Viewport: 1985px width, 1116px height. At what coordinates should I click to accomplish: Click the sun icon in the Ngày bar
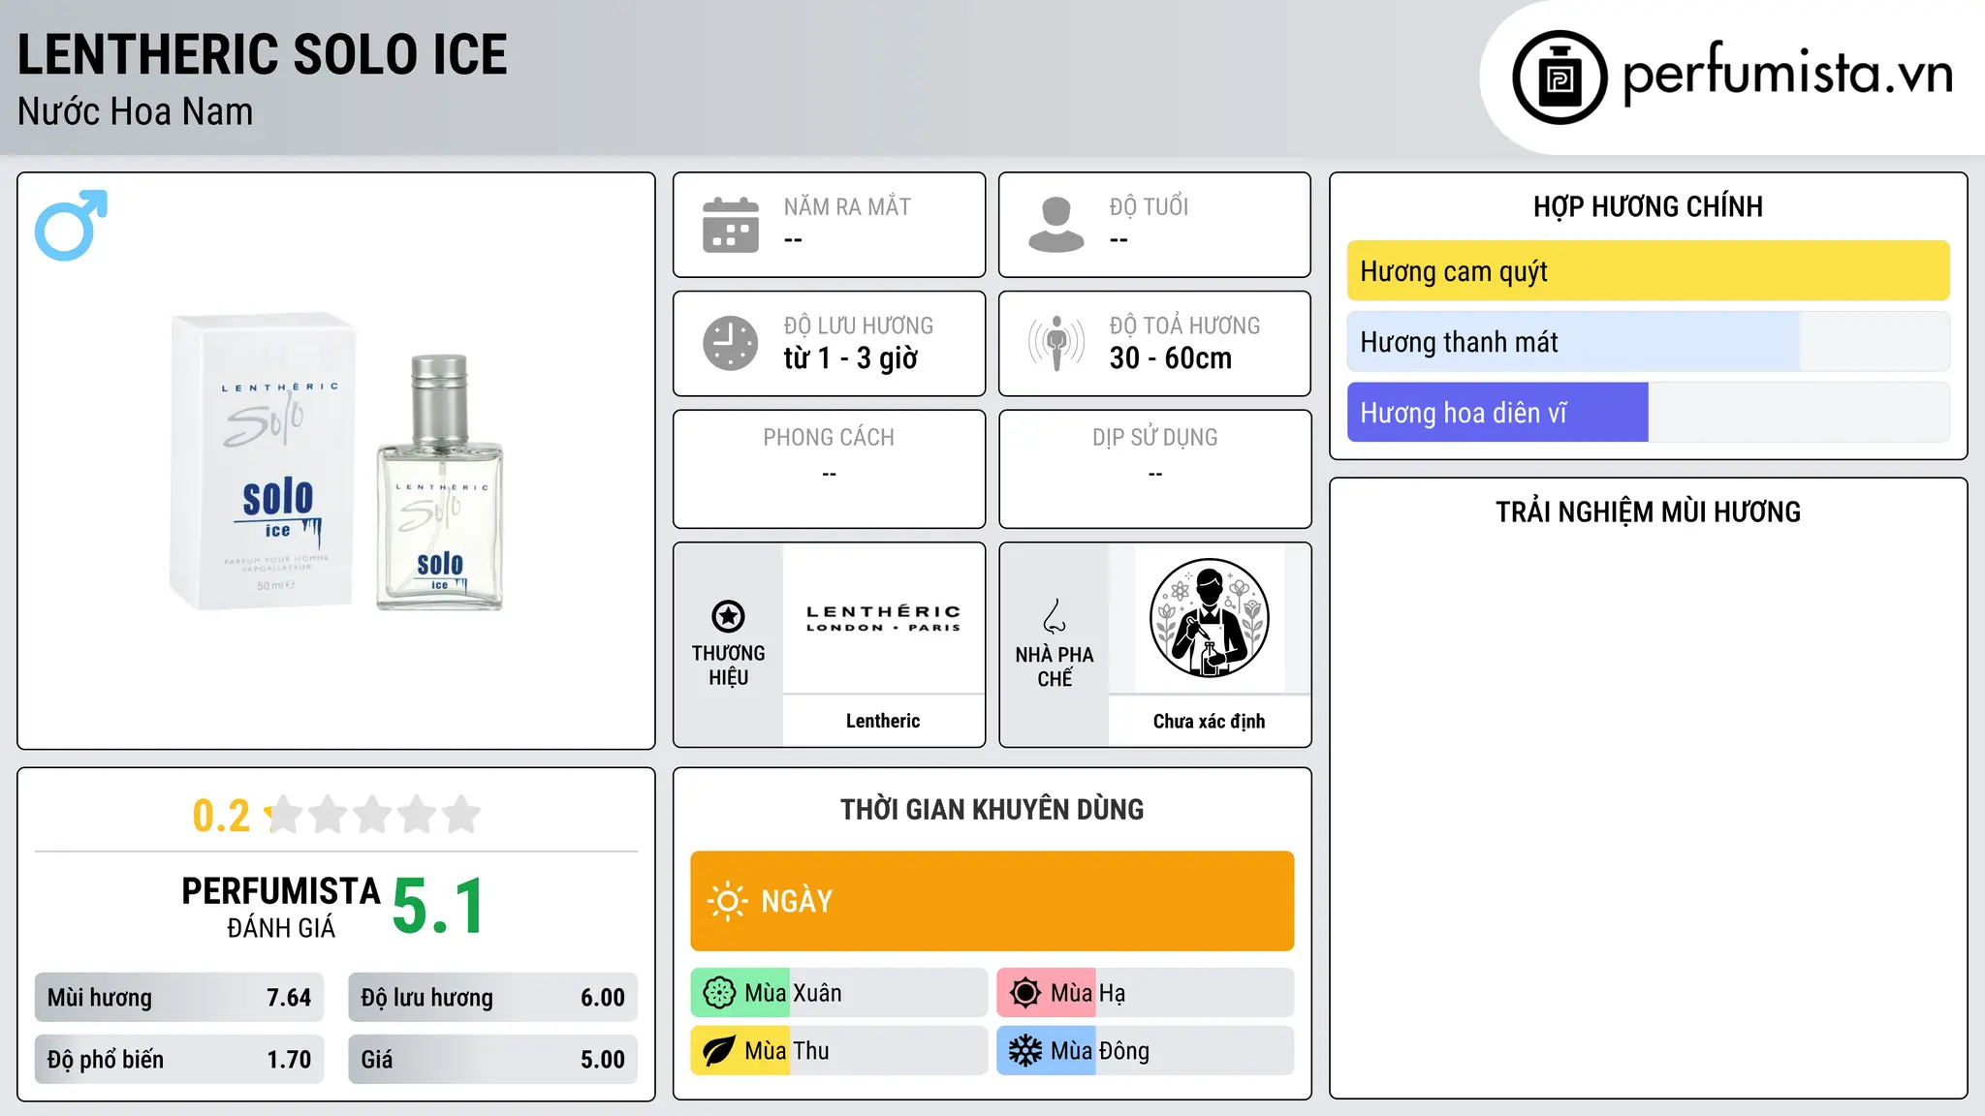pyautogui.click(x=727, y=901)
